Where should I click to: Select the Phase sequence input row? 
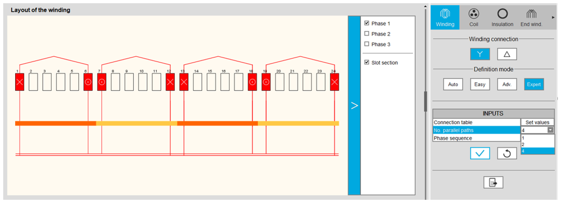coord(476,138)
